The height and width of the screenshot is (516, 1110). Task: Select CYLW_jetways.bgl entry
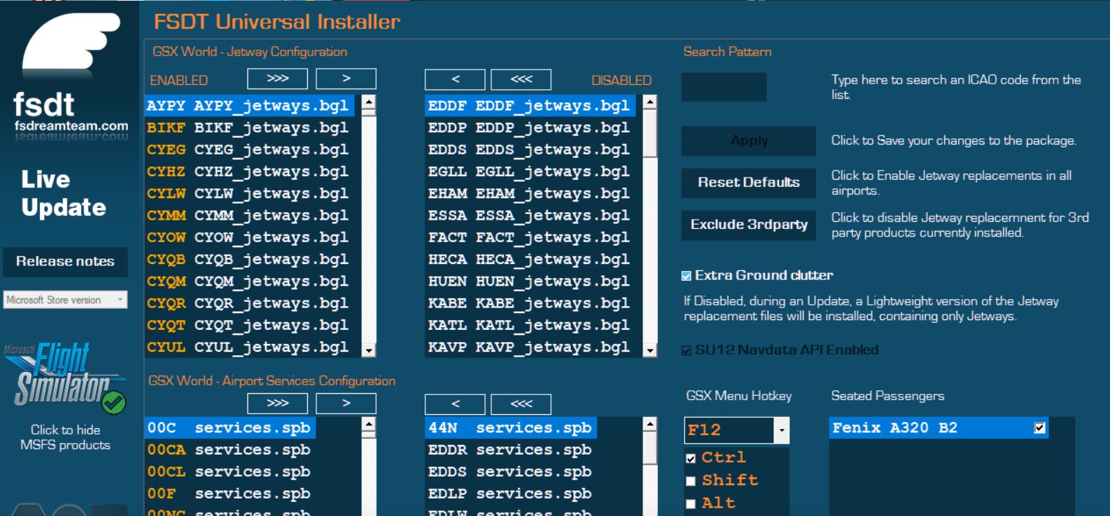coord(250,193)
